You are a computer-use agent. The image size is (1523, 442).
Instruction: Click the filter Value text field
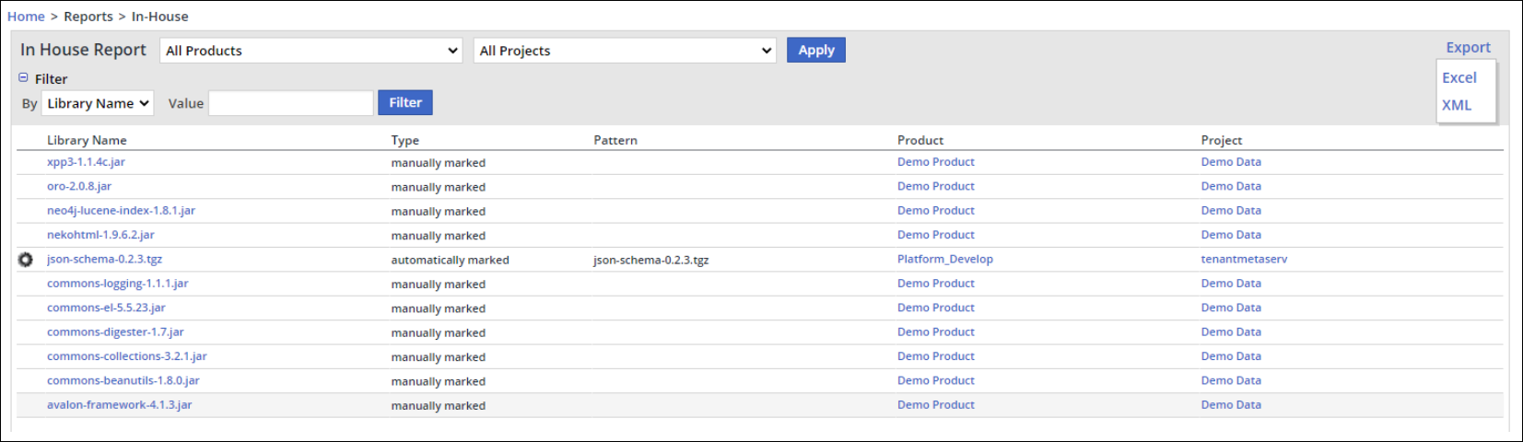coord(291,103)
